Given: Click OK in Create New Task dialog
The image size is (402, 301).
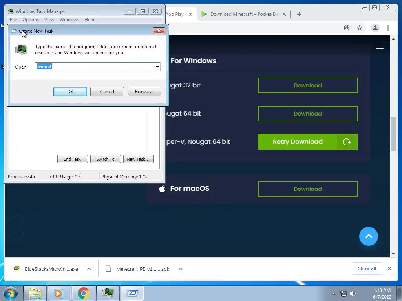Looking at the screenshot, I should click(x=70, y=92).
